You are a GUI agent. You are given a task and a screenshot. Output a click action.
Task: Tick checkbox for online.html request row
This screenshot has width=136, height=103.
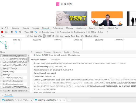1,56
